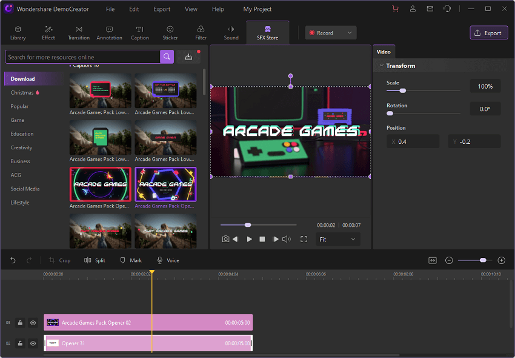Open the Export menu

pos(162,9)
